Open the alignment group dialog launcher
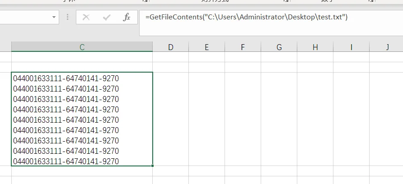 286,1
